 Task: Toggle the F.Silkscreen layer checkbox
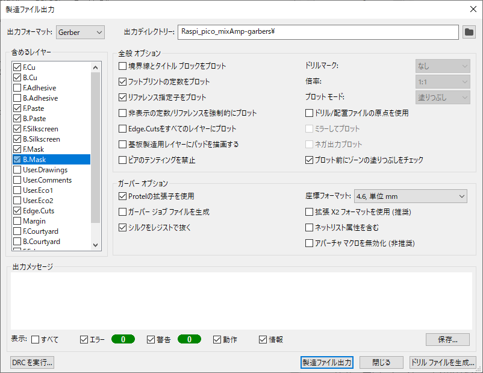(x=17, y=129)
